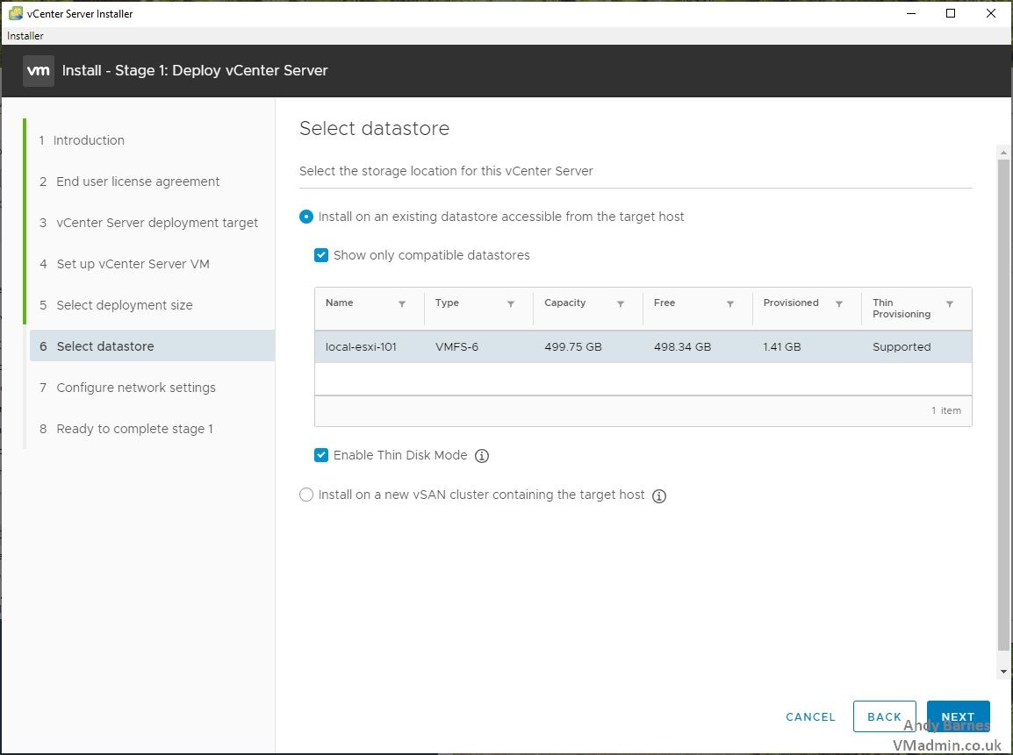Open the Thin Provisioning column filter
The height and width of the screenshot is (755, 1013).
click(950, 304)
